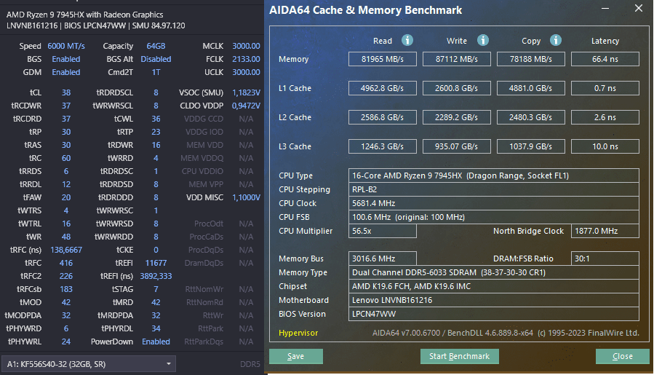Click the Save button
The width and height of the screenshot is (654, 375).
(x=295, y=356)
